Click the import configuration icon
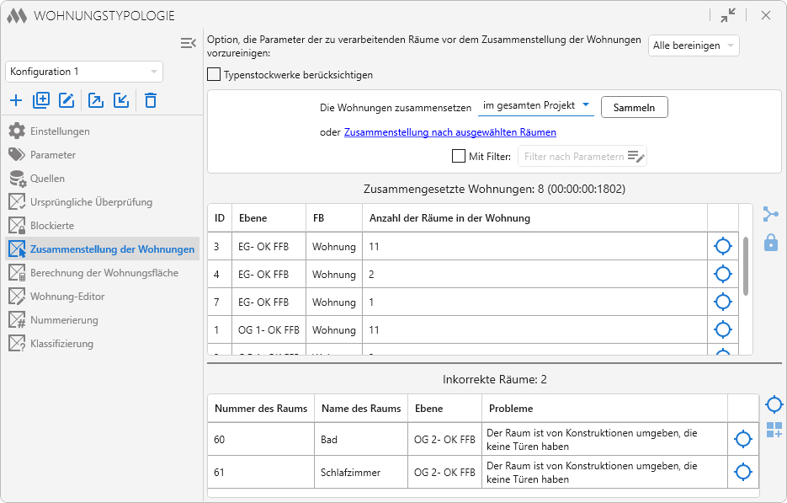Screen dimensions: 787x503 point(121,101)
